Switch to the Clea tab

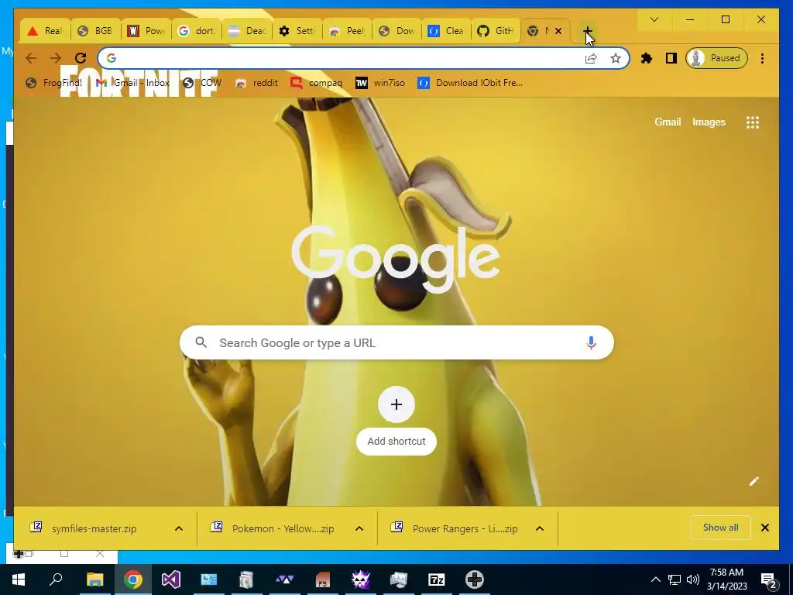447,31
